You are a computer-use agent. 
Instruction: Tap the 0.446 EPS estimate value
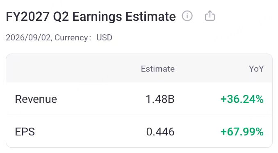point(160,132)
